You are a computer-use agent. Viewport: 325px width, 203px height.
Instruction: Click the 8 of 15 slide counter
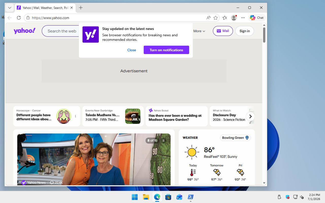pyautogui.click(x=152, y=141)
